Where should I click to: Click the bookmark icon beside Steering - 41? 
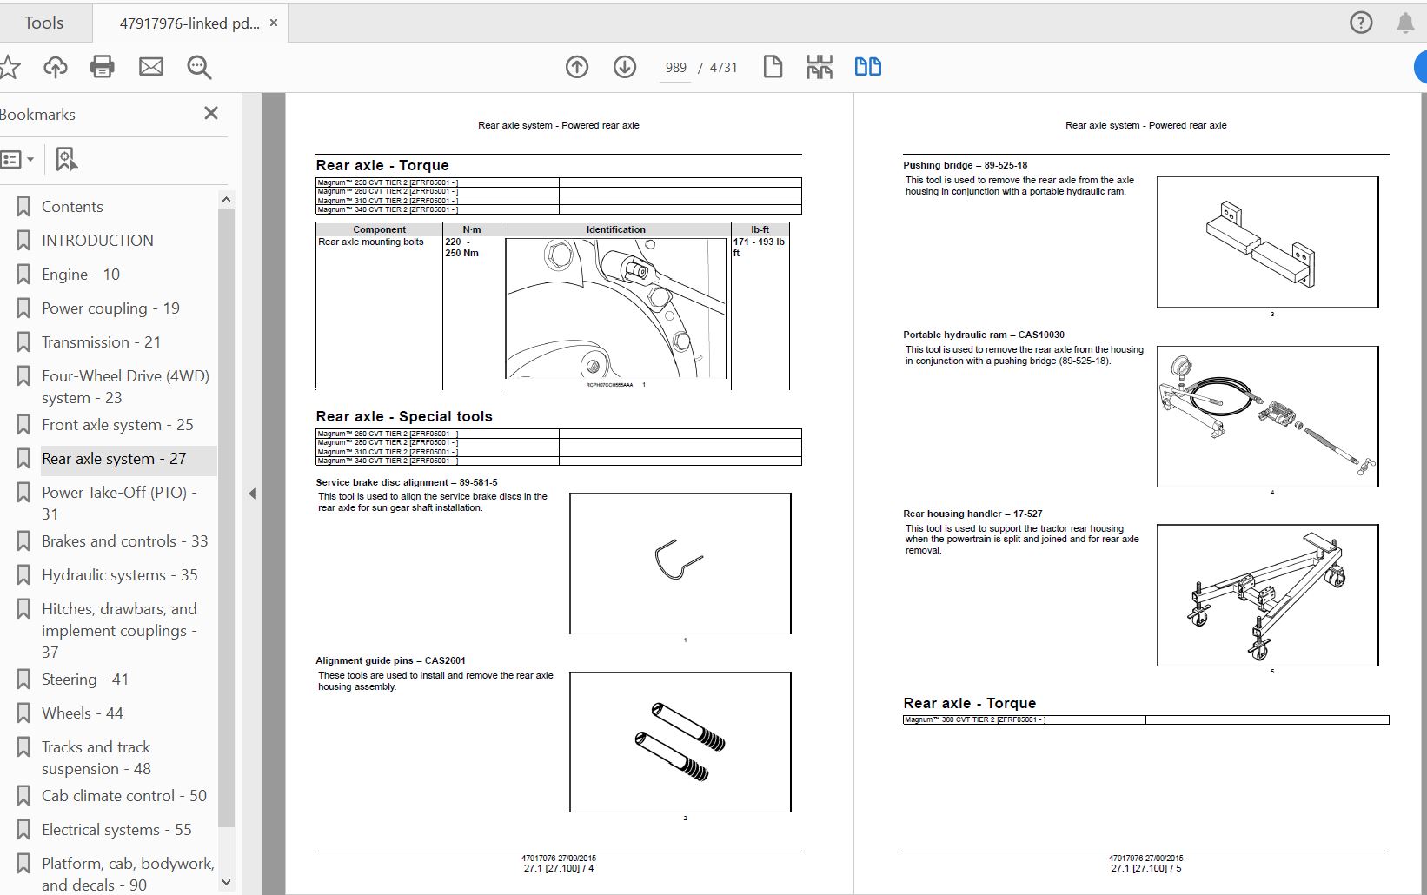(23, 680)
